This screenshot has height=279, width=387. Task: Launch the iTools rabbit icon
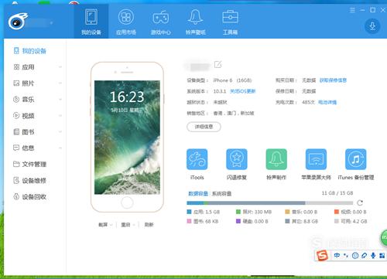tap(197, 159)
